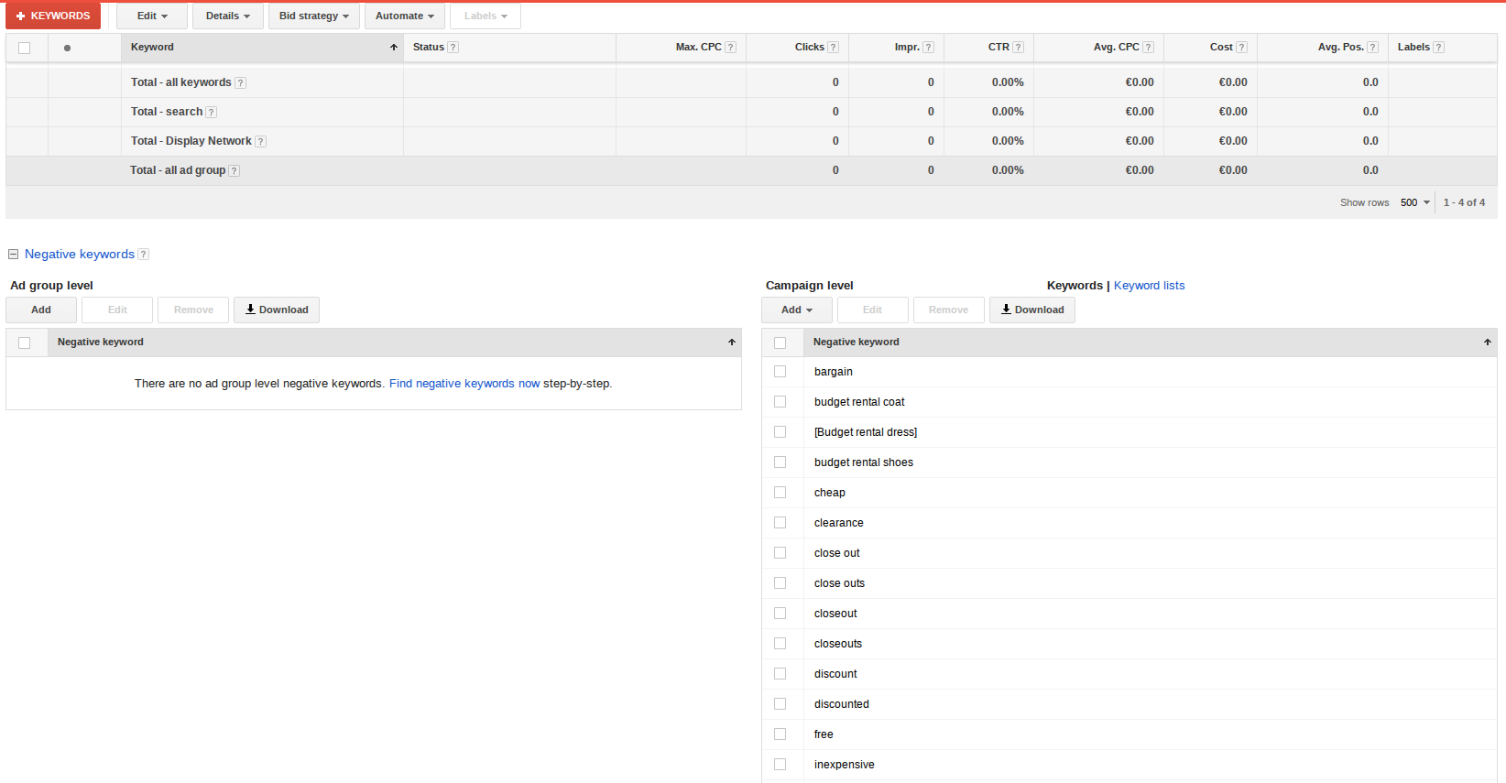
Task: Check the 'free' negative keyword
Action: click(x=780, y=734)
